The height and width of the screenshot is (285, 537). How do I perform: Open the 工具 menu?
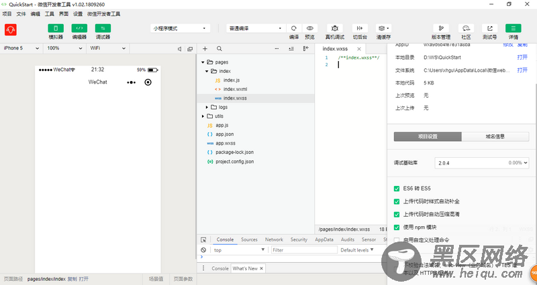coord(50,14)
